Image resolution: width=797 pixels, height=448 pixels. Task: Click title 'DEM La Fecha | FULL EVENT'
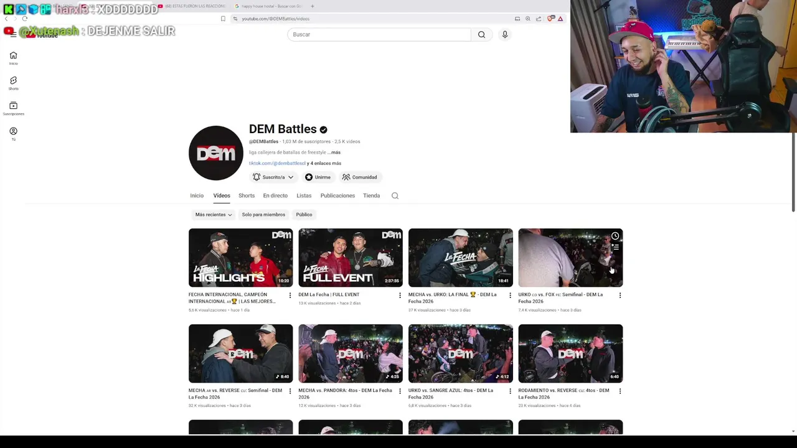(329, 294)
